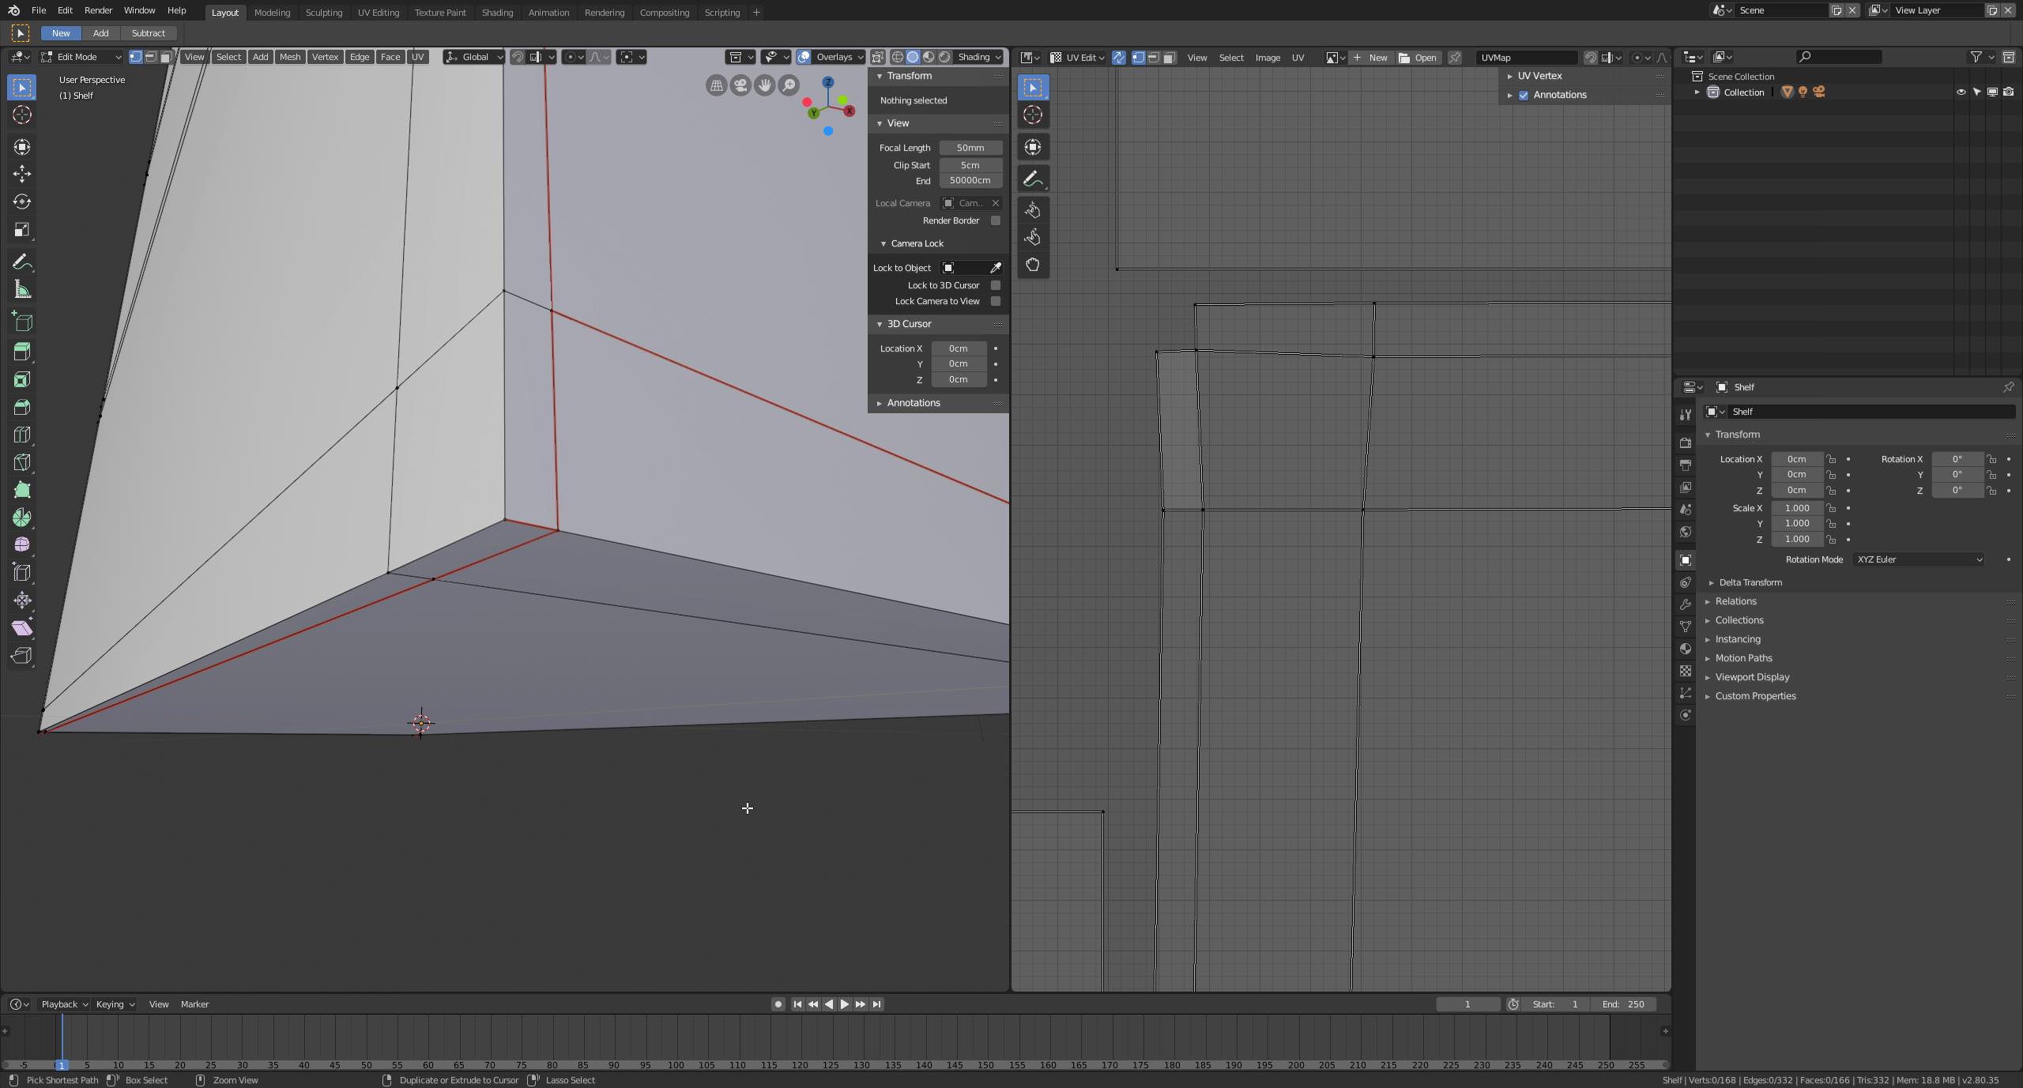Enable the Render Border checkbox

(996, 220)
